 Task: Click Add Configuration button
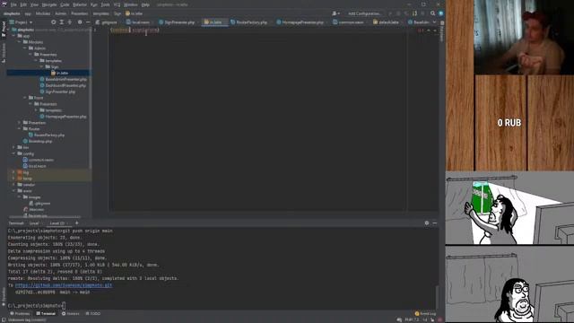(x=364, y=13)
